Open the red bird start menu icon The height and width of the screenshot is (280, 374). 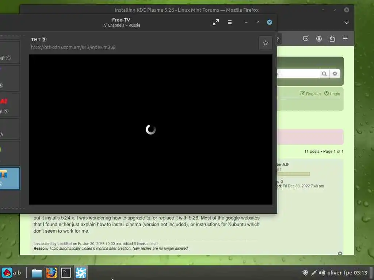(7, 273)
